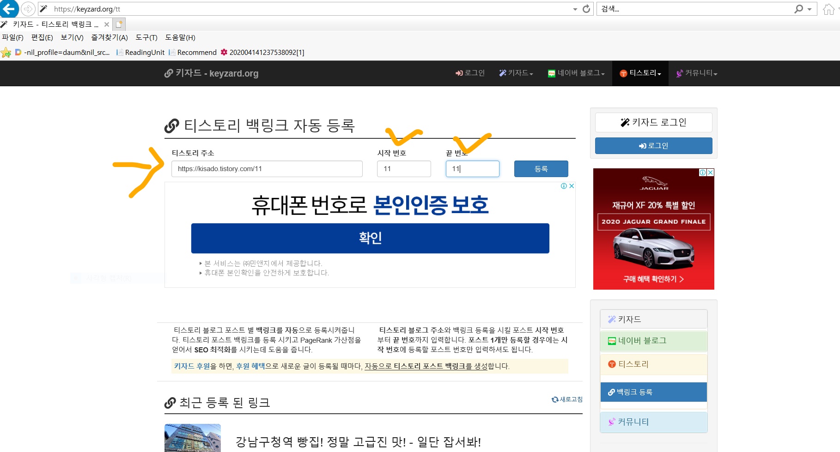Click the blue 등록 button
Viewport: 840px width, 452px height.
(541, 169)
